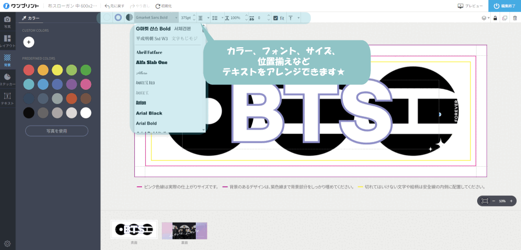Open the レイアウト (Layout) sidebar panel

(7, 41)
